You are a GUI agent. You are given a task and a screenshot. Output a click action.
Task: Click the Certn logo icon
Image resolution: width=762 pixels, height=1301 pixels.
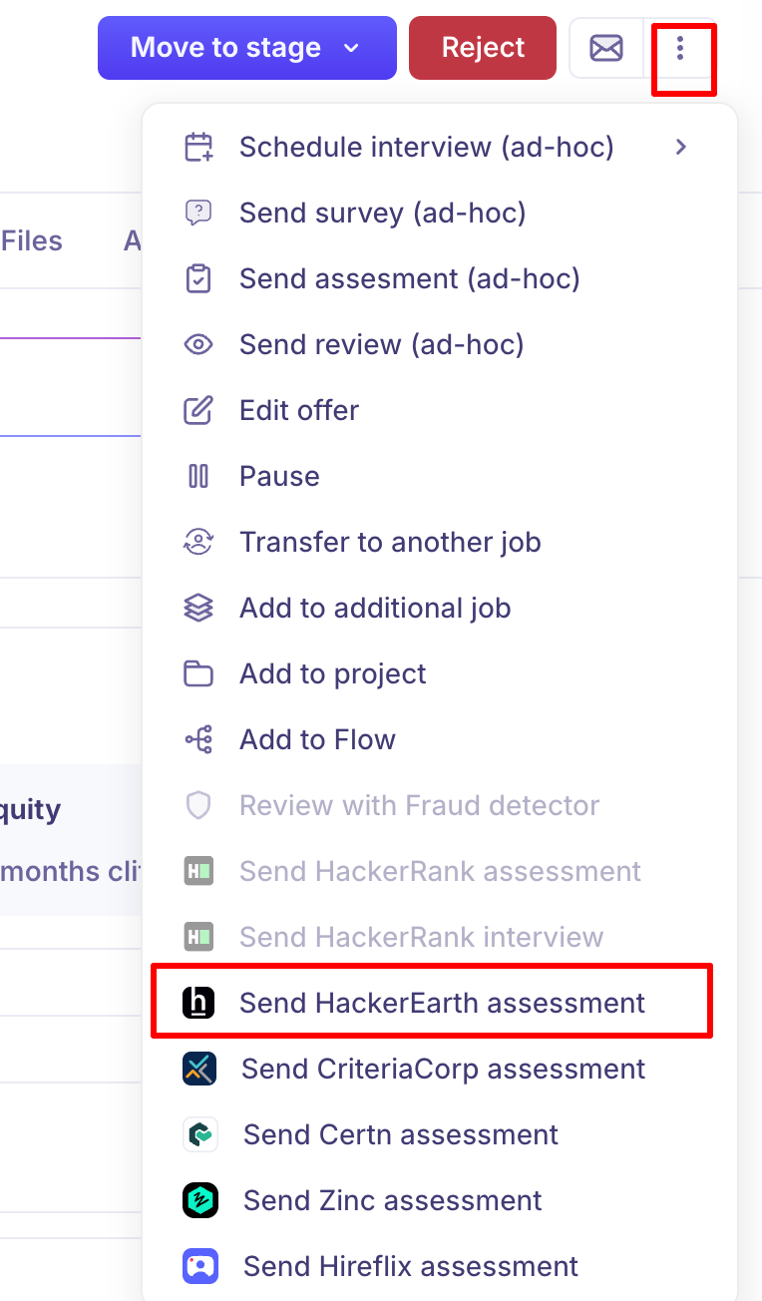199,1134
